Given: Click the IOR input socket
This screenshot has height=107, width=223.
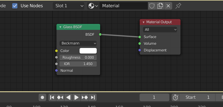Looking at the screenshot, I should click(56, 64).
